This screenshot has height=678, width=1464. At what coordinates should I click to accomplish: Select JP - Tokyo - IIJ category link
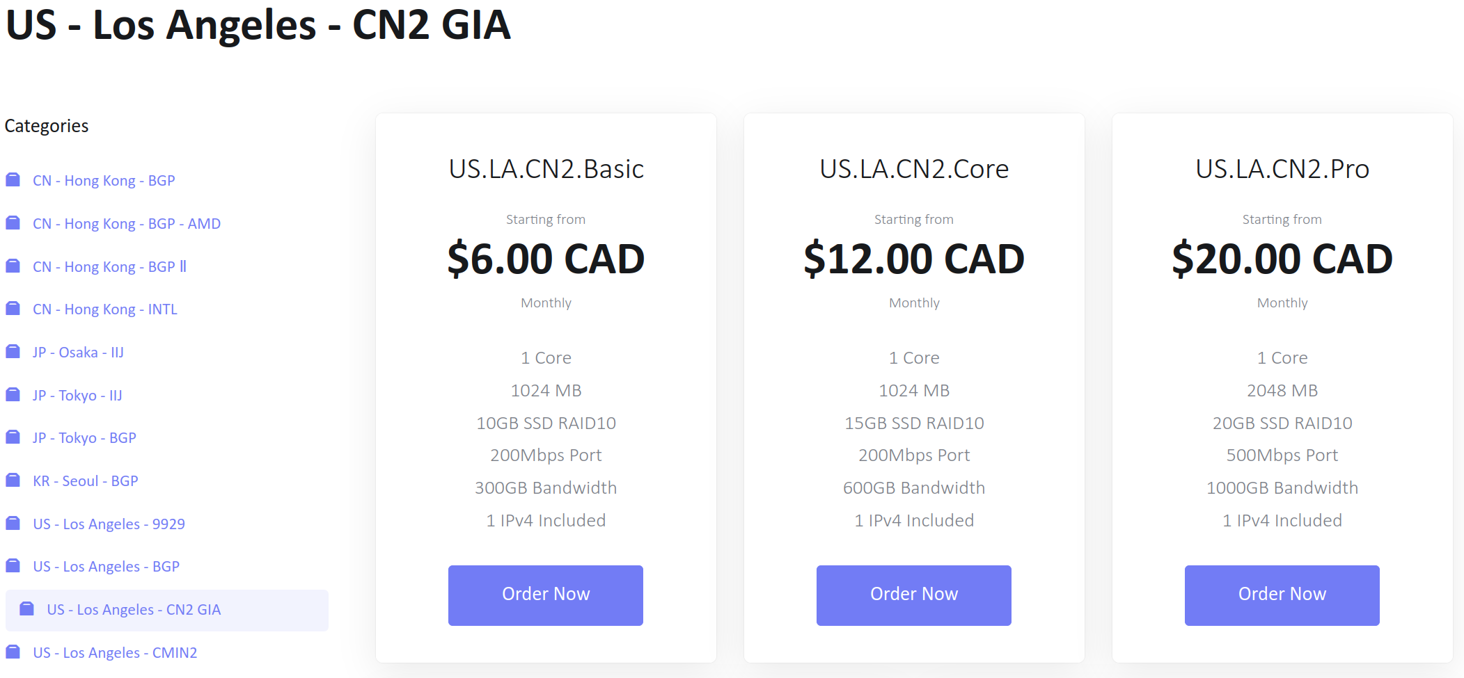coord(77,396)
